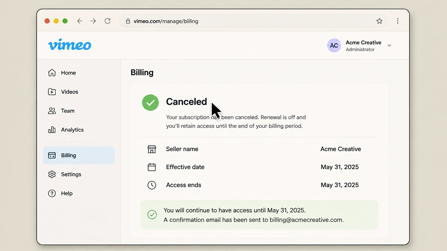Go back with the browser back arrow

(80, 21)
